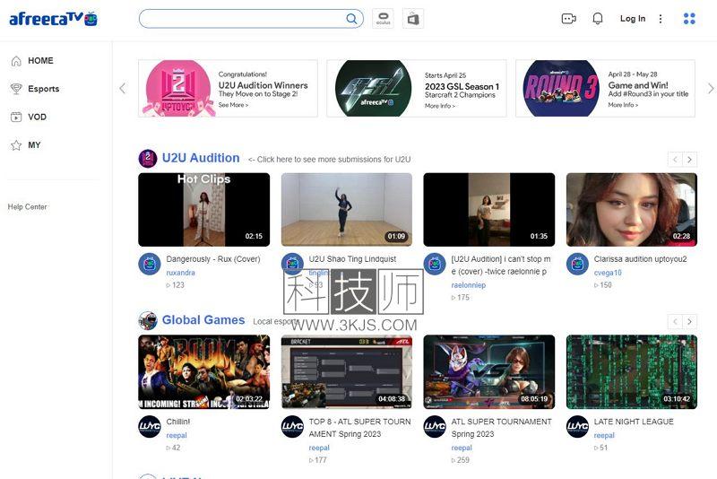Open the Windows store app icon
This screenshot has width=717, height=479.
coord(413,19)
